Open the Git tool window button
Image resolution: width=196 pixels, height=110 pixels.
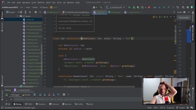point(8,104)
